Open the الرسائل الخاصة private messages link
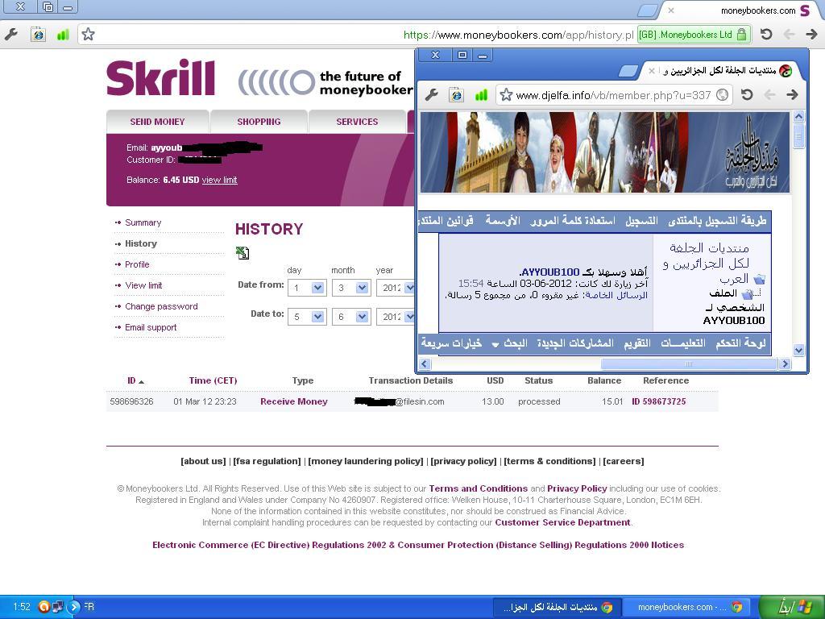825x619 pixels. [x=616, y=295]
